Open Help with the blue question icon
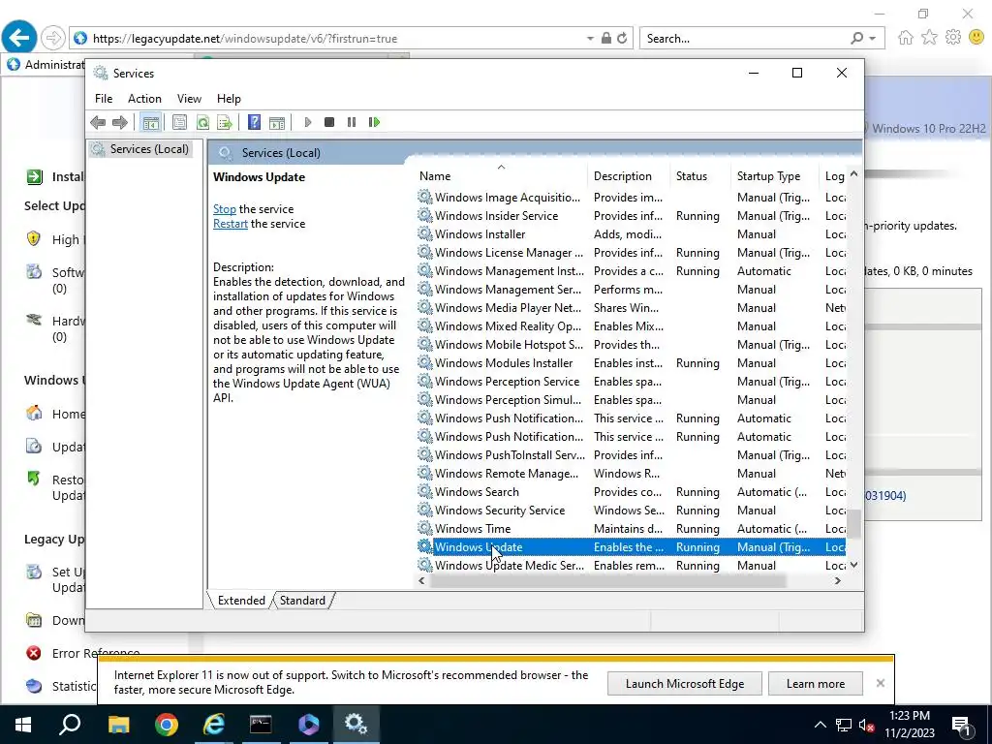Viewport: 992px width, 744px height. point(254,122)
